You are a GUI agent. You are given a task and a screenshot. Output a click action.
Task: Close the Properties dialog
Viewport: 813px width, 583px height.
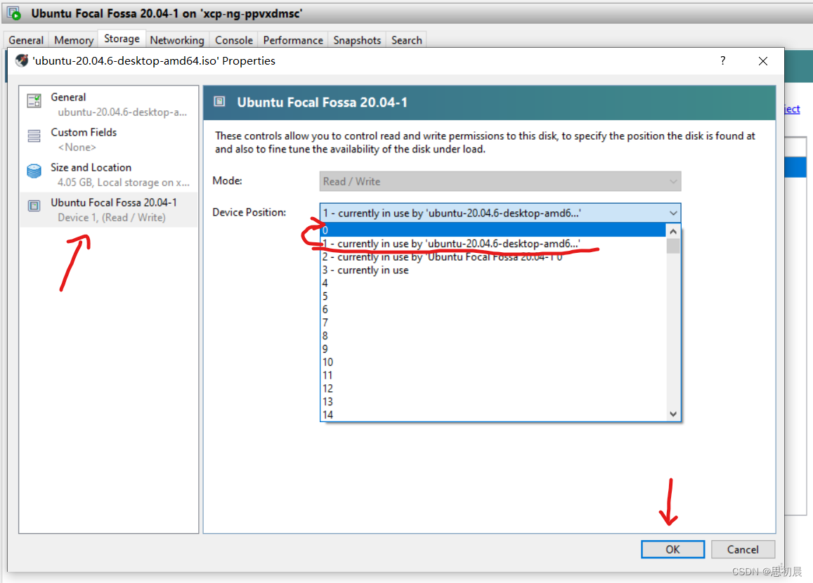pyautogui.click(x=762, y=61)
